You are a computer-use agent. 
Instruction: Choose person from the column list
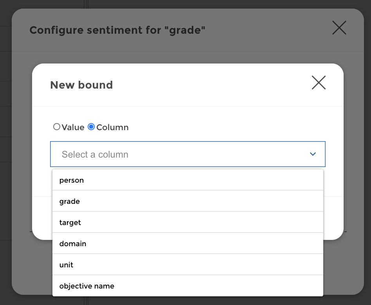pyautogui.click(x=72, y=180)
